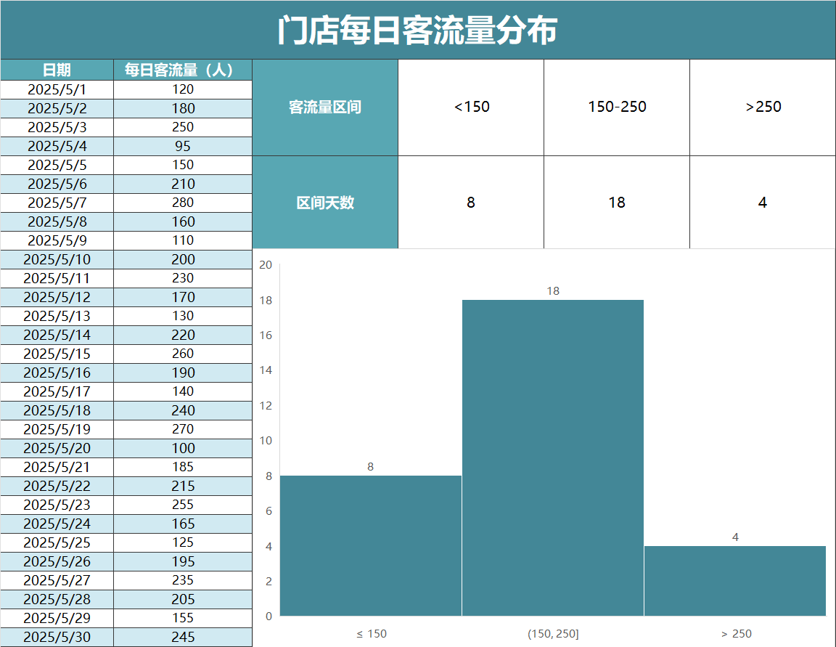Click the "150-250" interval cell

[617, 107]
